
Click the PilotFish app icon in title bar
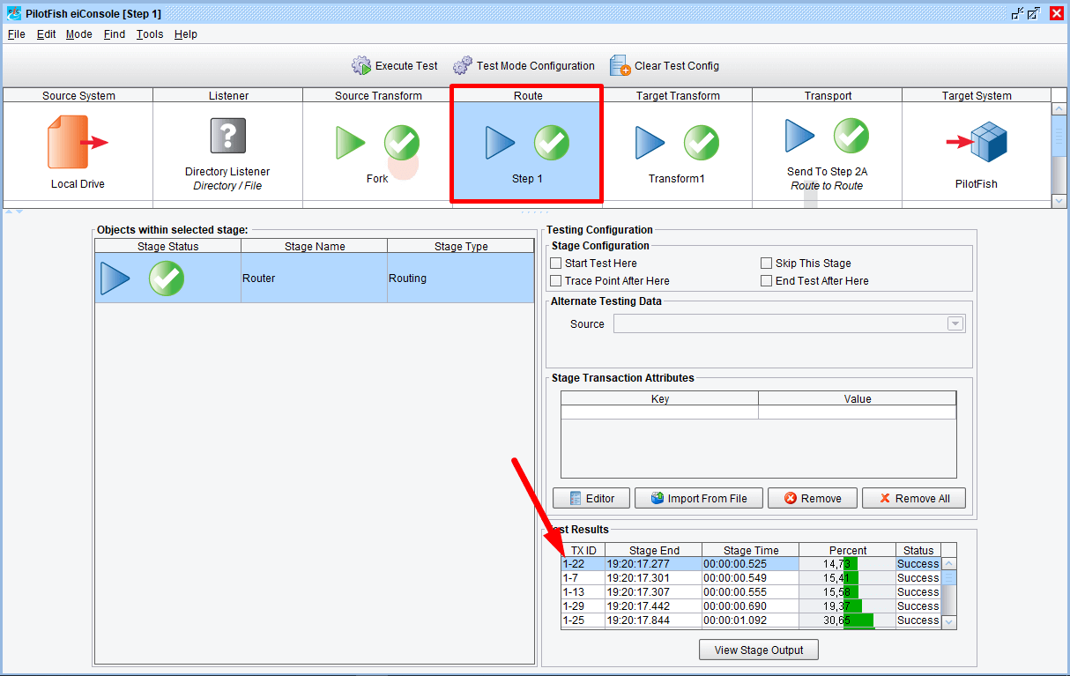[13, 13]
